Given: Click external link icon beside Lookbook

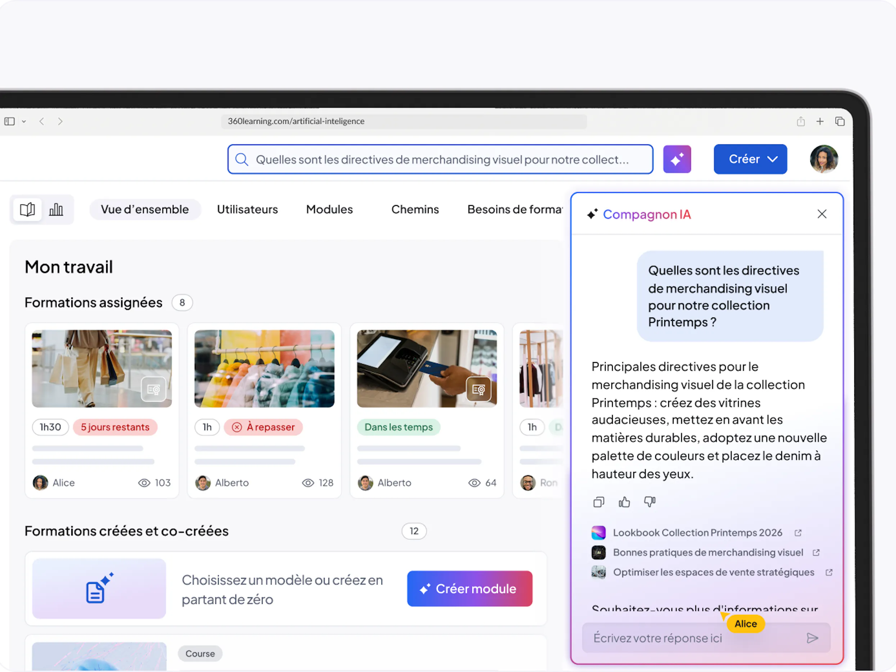Looking at the screenshot, I should 798,533.
